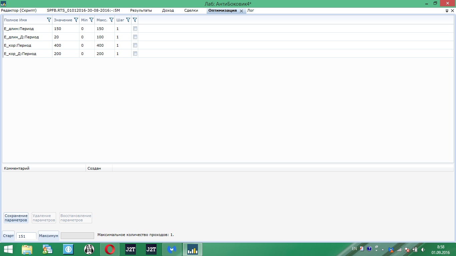
Task: Open the volume control in system tray
Action: (423, 249)
